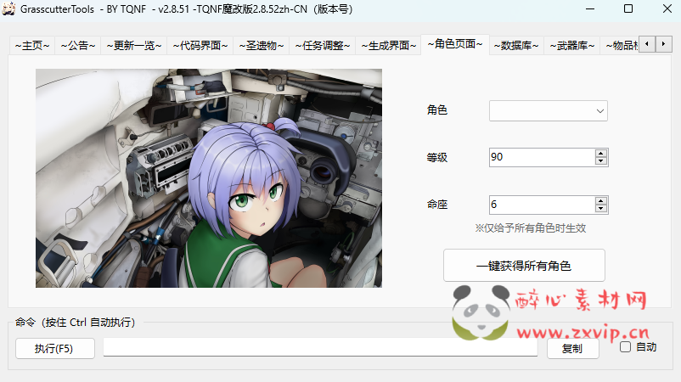Toggle the 自动 checkbox
This screenshot has width=681, height=382.
(x=626, y=347)
